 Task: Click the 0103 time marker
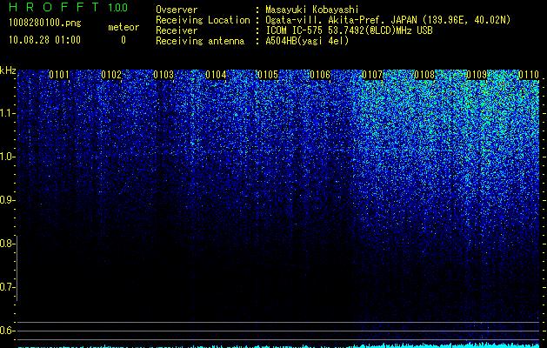[163, 75]
